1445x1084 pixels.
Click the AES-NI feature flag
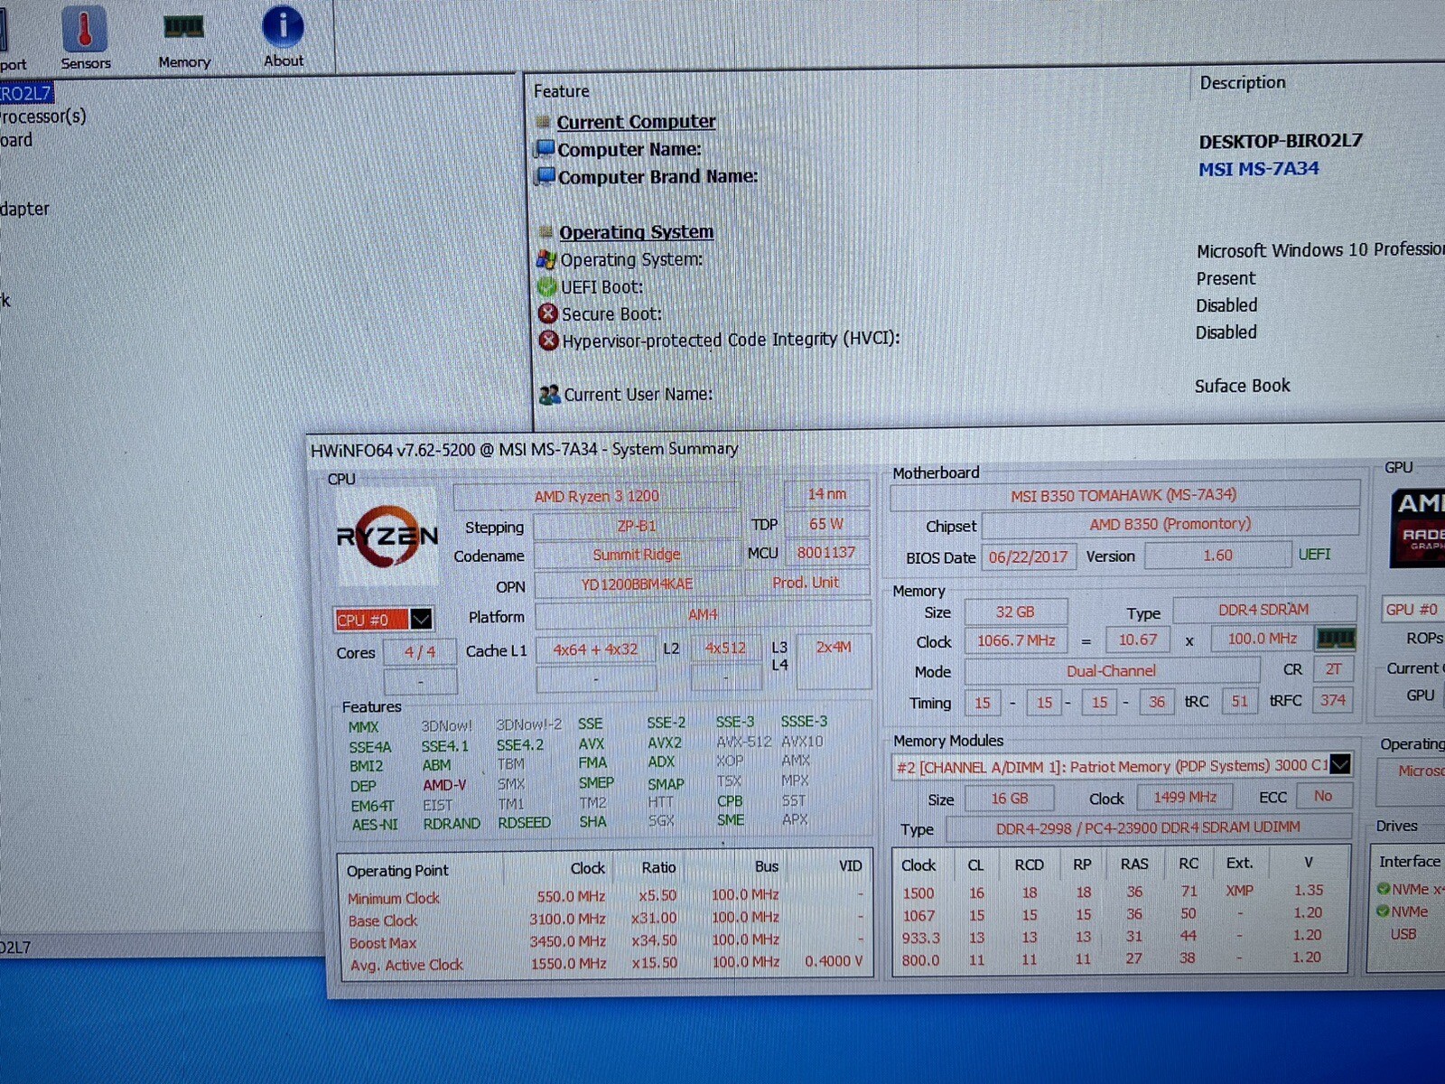point(375,825)
